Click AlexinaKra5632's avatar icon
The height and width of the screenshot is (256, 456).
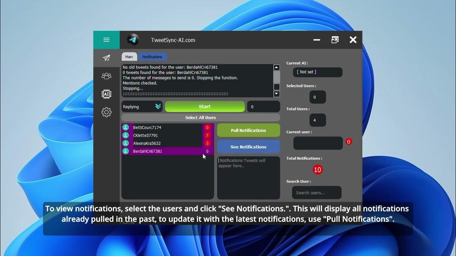pos(126,143)
